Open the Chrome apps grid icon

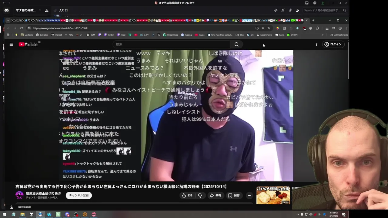(x=8, y=35)
